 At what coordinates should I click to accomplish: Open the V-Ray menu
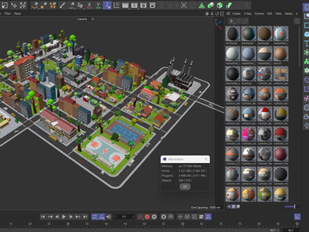247,14
